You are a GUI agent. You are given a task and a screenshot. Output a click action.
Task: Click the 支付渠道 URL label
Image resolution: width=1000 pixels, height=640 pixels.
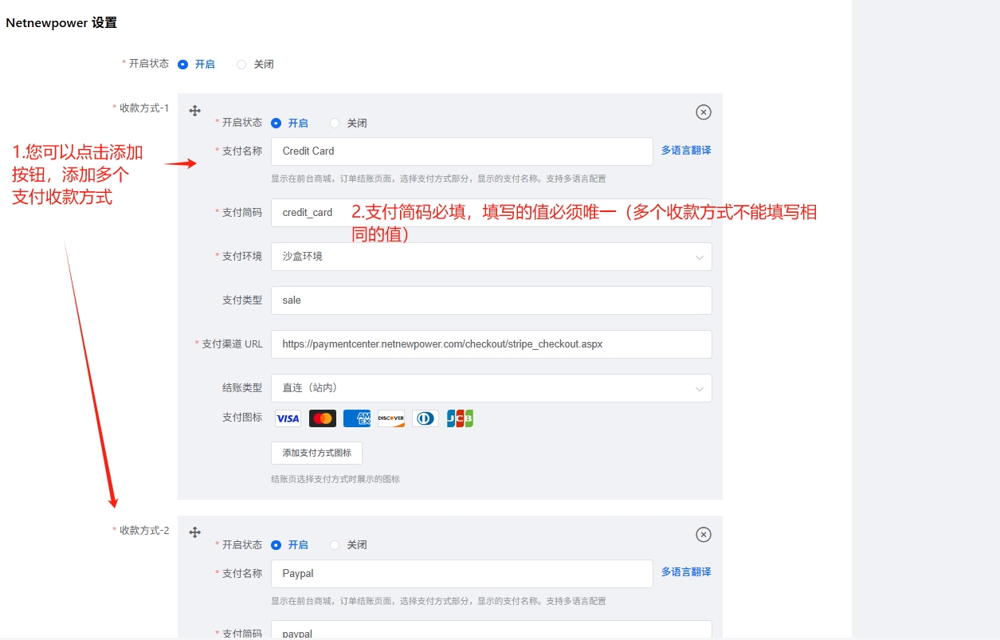[232, 344]
